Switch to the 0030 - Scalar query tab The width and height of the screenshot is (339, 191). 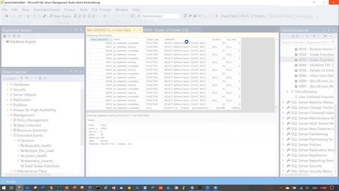point(166,30)
